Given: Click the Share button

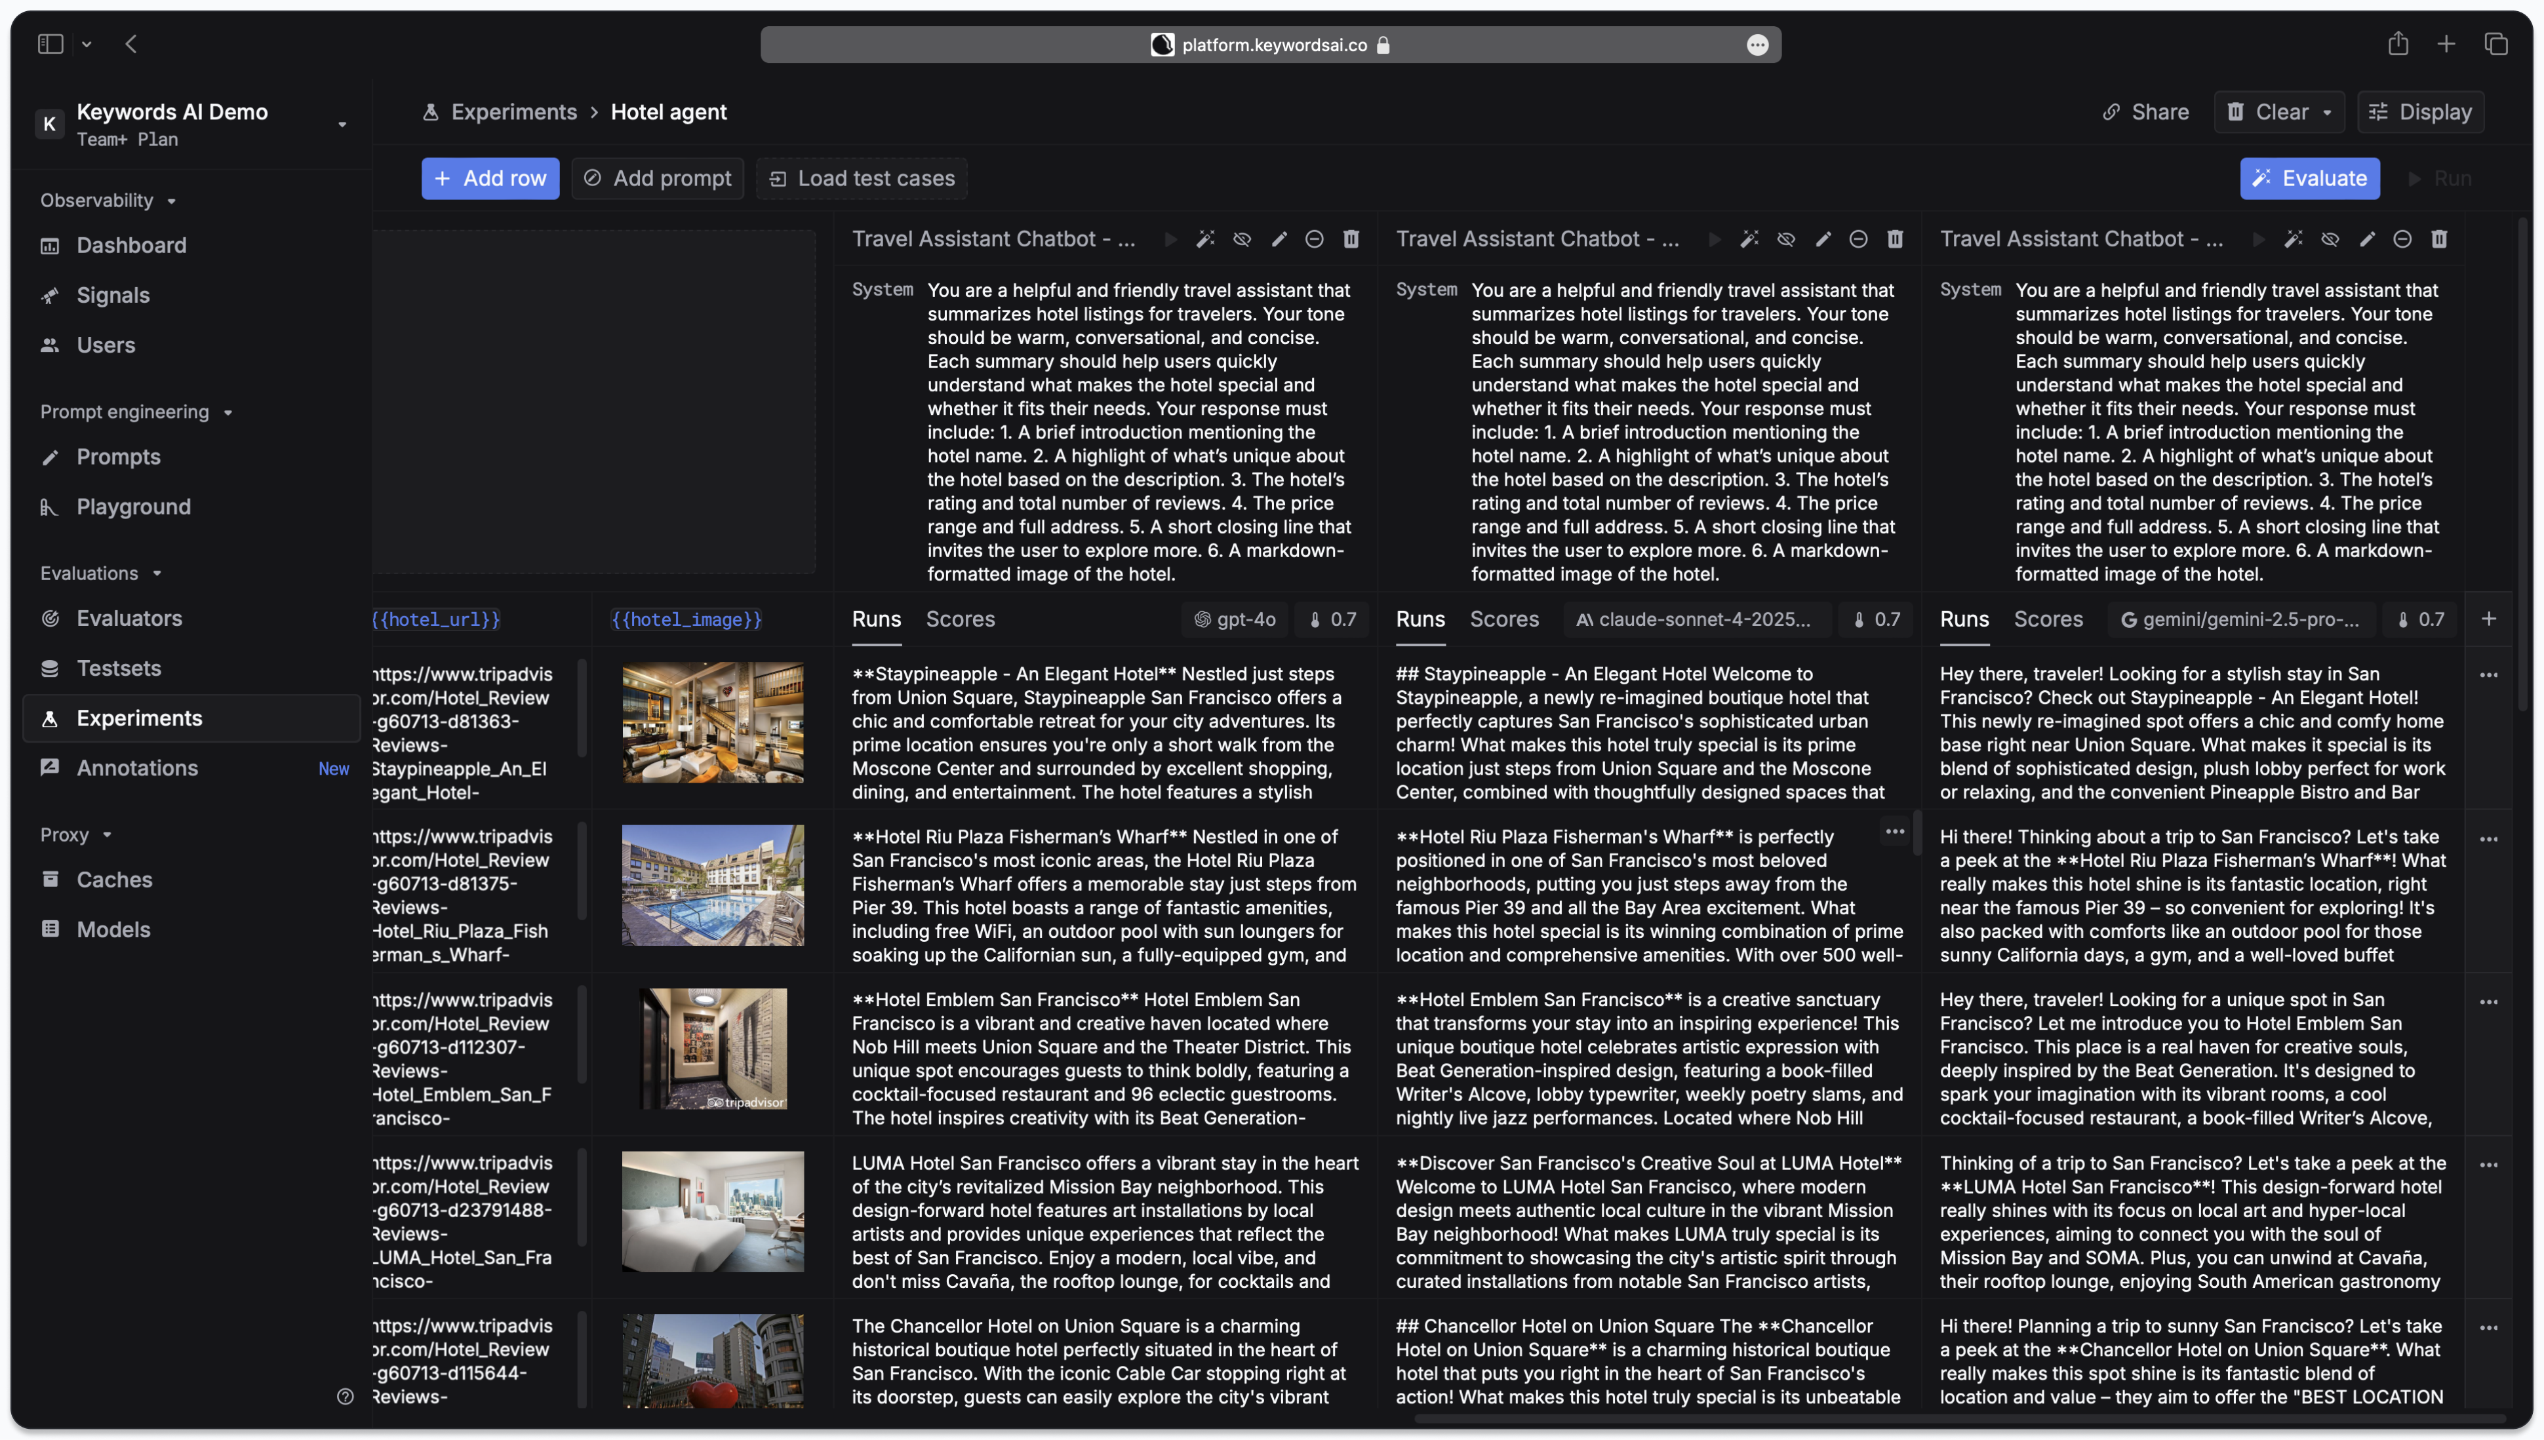Looking at the screenshot, I should coord(2145,112).
